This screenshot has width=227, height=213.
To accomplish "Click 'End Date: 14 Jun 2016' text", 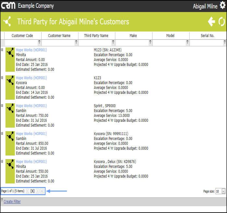I will tap(32, 93).
